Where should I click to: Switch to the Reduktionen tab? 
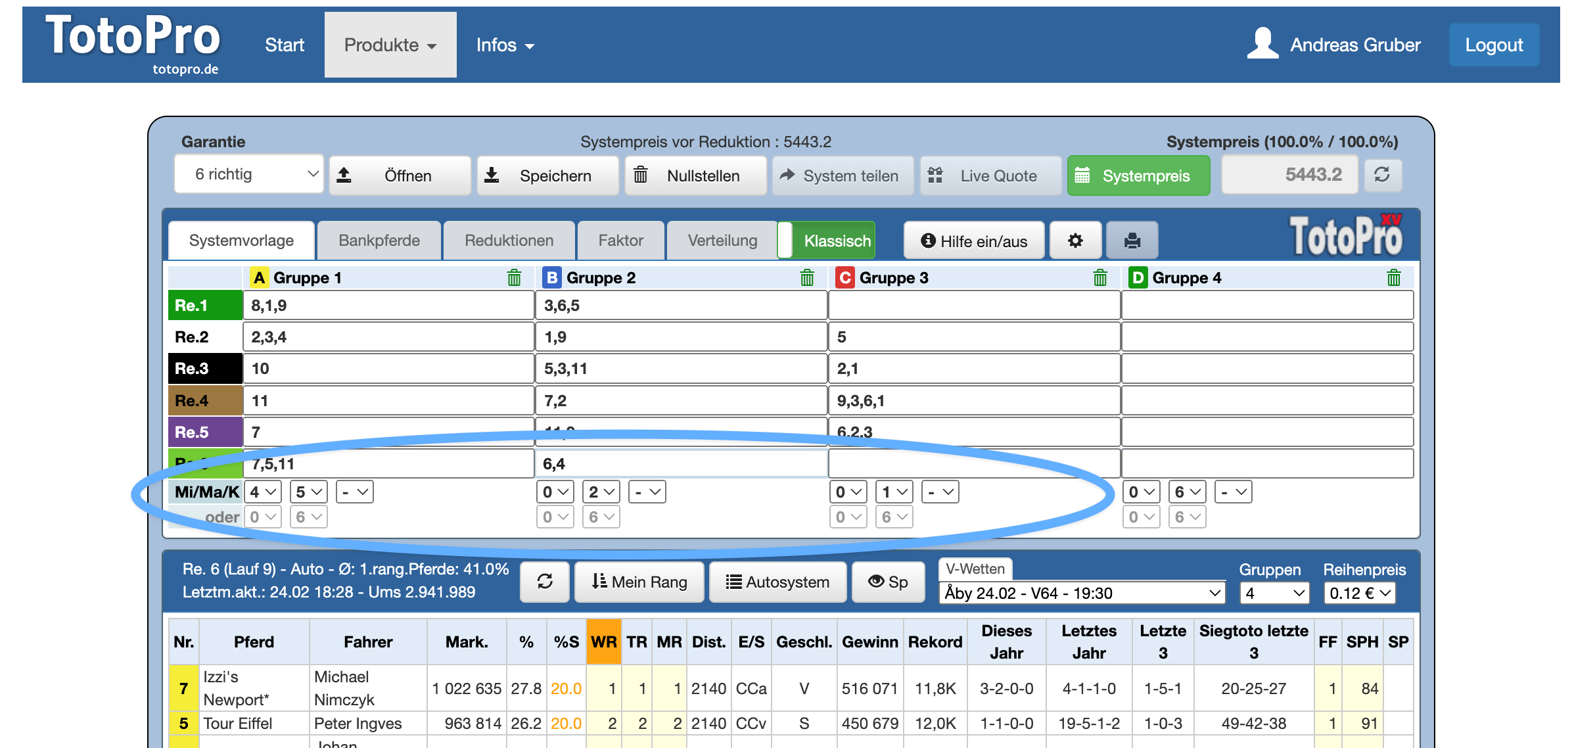point(509,241)
